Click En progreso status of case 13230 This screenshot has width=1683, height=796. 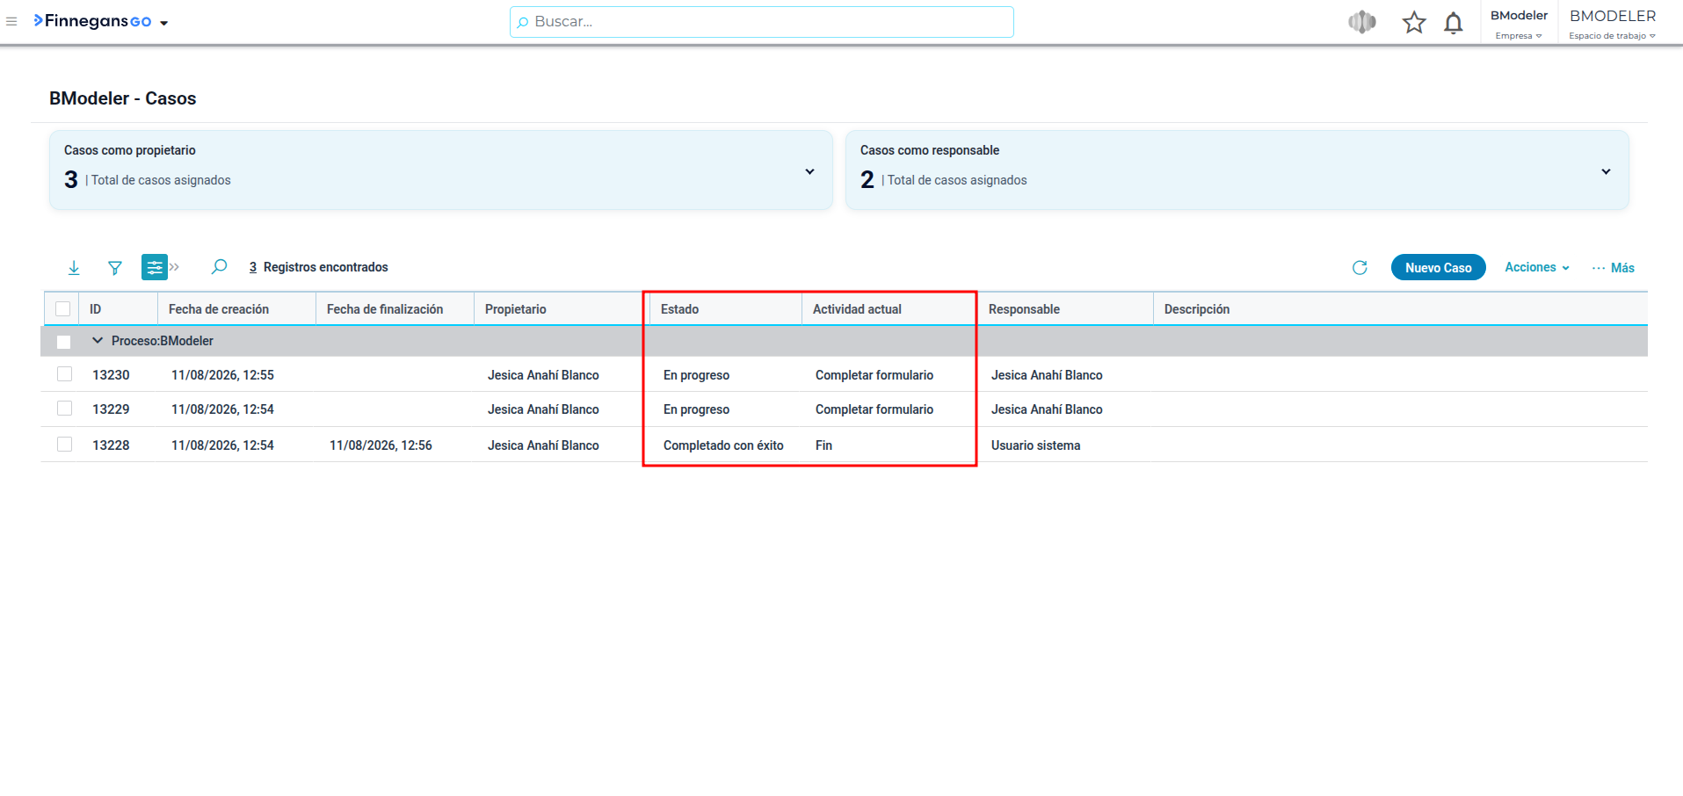click(696, 375)
